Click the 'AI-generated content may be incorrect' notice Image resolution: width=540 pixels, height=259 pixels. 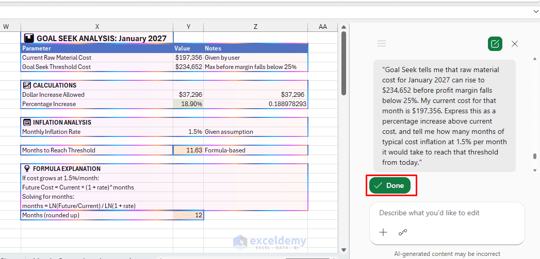tap(447, 254)
